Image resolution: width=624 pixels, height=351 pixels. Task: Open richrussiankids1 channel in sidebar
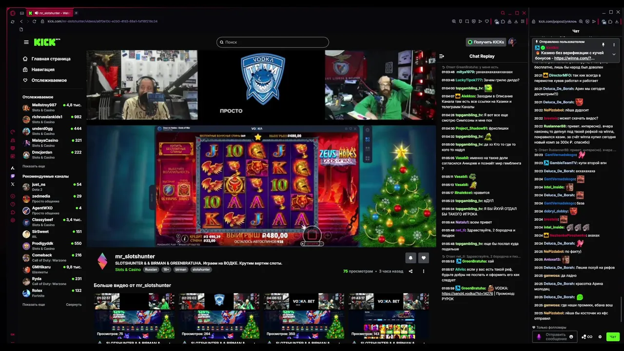[52, 119]
